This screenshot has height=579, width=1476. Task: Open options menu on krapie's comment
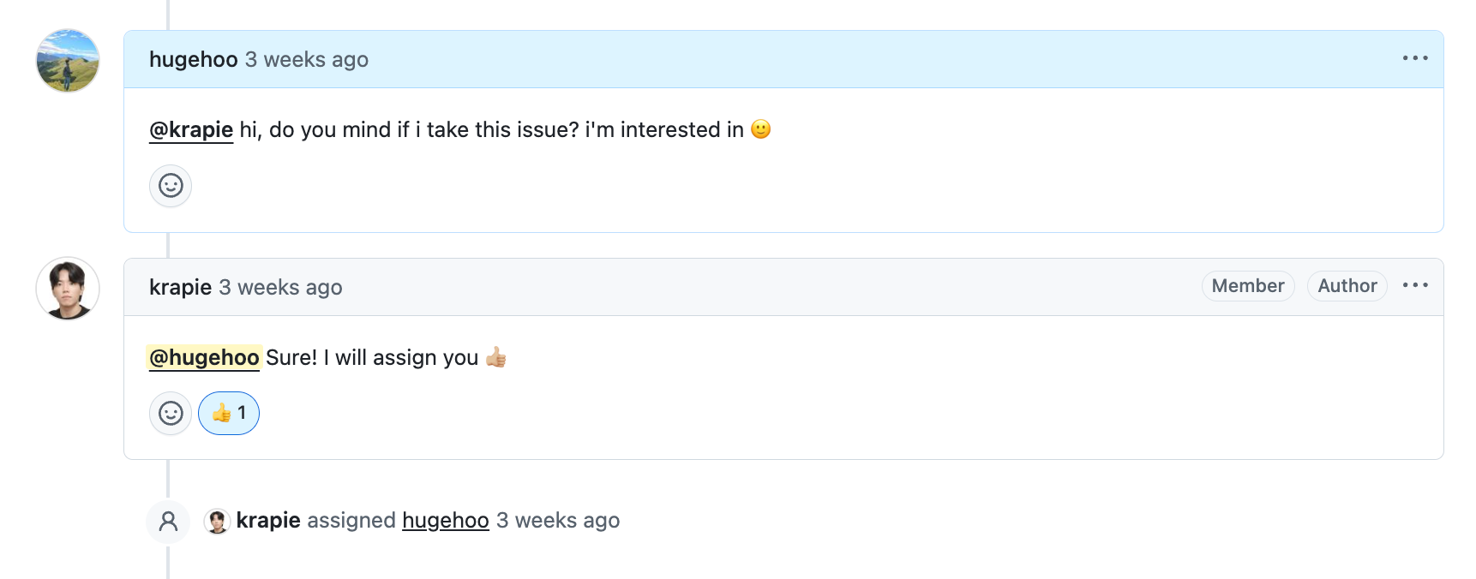pyautogui.click(x=1415, y=285)
